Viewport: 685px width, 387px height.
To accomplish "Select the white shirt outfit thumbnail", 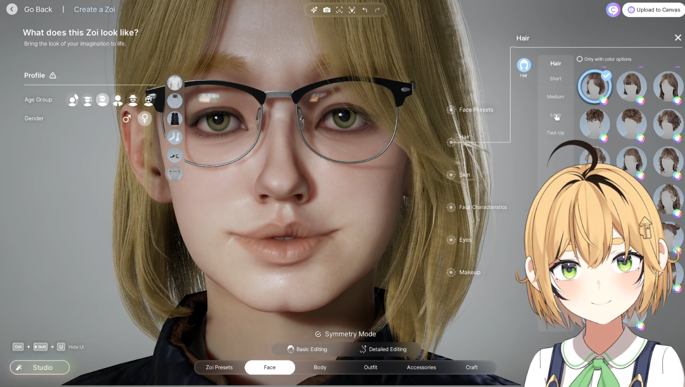I will pos(175,82).
